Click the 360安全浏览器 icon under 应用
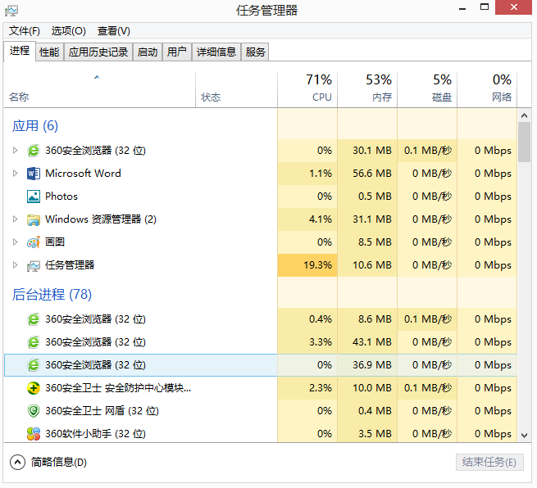The height and width of the screenshot is (488, 537). tap(34, 151)
